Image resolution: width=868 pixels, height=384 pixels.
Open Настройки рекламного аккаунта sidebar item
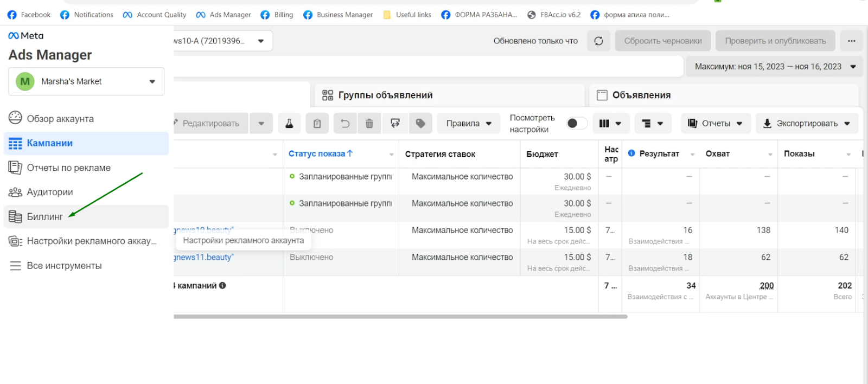click(x=86, y=241)
